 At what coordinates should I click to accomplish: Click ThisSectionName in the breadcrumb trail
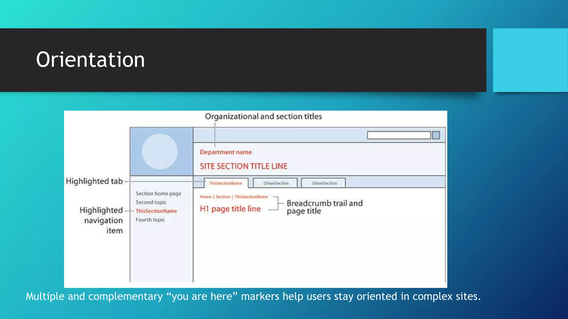tap(251, 197)
